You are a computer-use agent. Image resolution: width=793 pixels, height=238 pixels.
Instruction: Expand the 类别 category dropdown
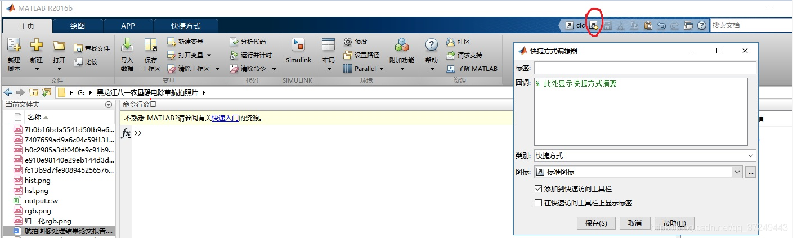(x=751, y=156)
